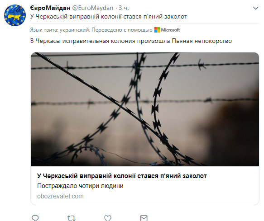Visit the @EuroMaydan handle

[93, 8]
